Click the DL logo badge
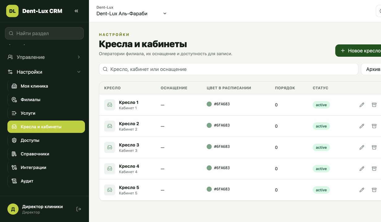 [12, 11]
